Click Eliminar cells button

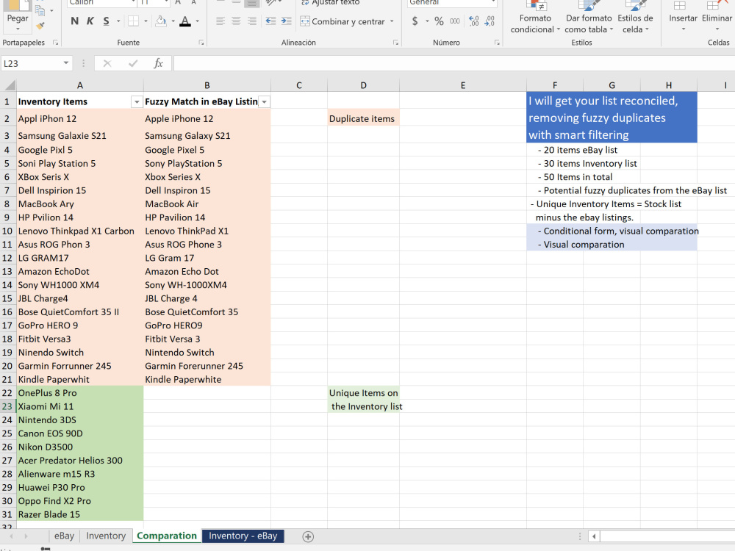point(717,17)
